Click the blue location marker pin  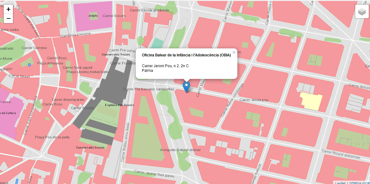point(186,86)
